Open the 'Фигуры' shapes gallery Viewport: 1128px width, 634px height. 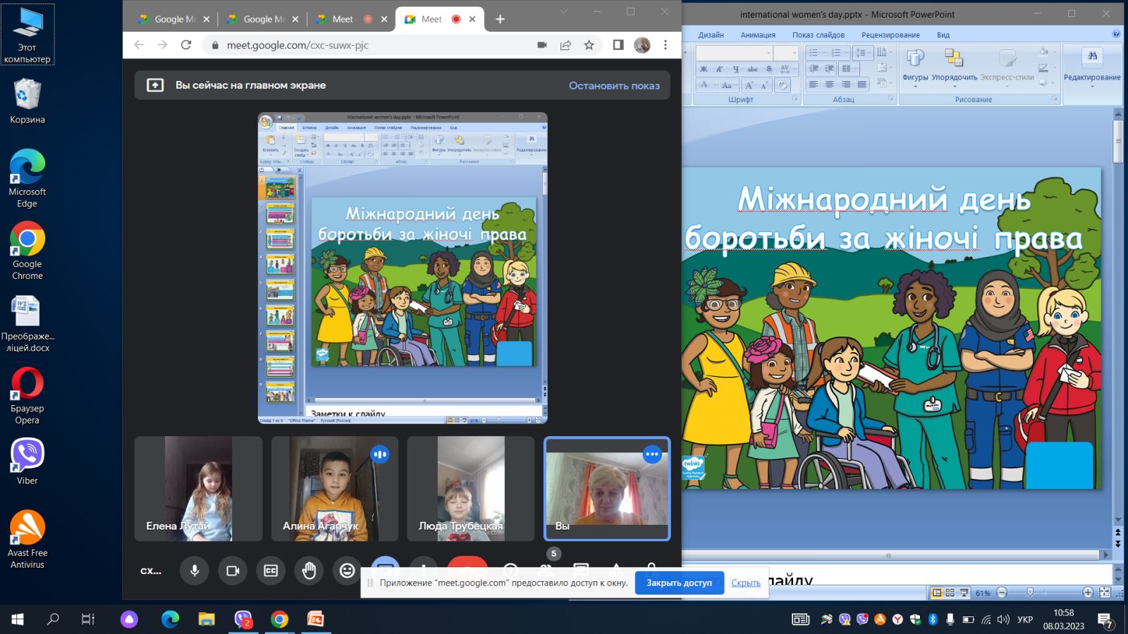coord(915,67)
